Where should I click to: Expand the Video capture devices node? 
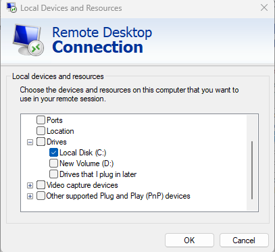30,186
